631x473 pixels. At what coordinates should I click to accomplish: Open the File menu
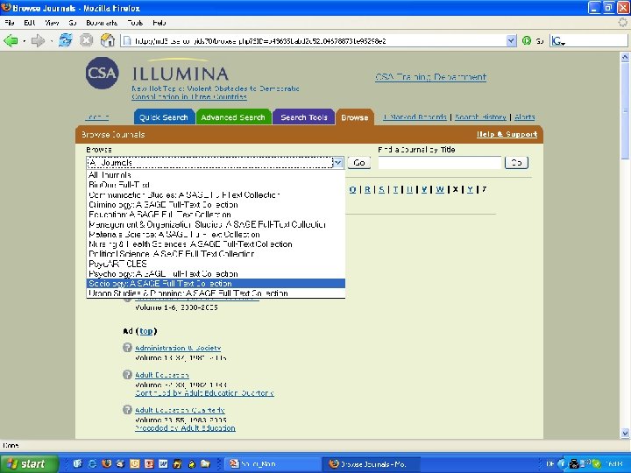click(10, 23)
